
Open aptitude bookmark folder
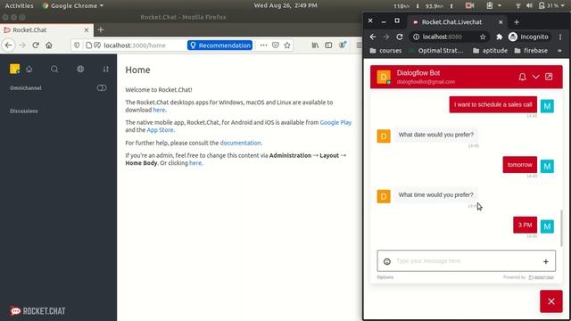490,51
